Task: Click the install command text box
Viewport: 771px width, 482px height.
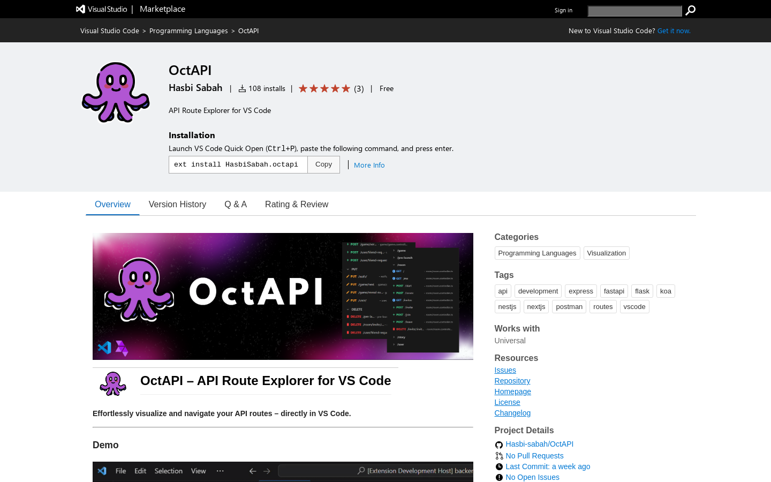Action: (x=238, y=164)
